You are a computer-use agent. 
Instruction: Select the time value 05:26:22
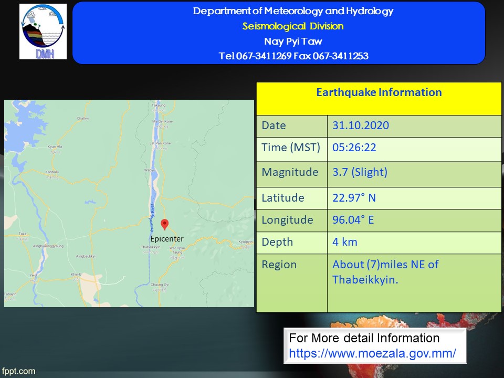[354, 148]
